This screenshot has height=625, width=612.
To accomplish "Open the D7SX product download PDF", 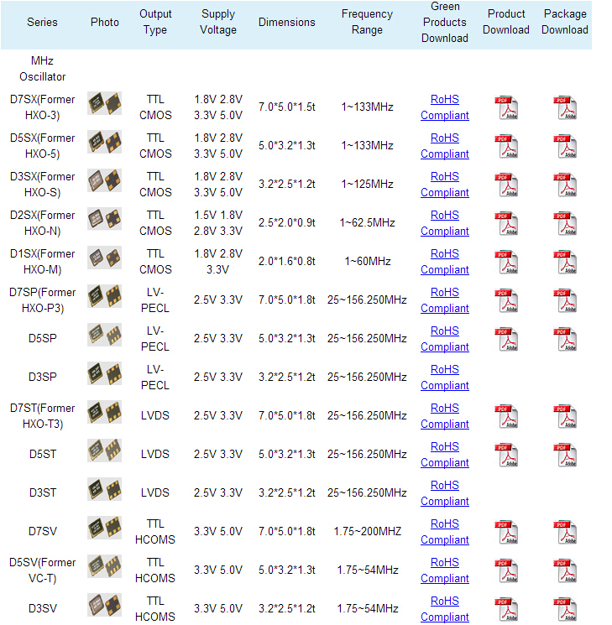I will 506,107.
